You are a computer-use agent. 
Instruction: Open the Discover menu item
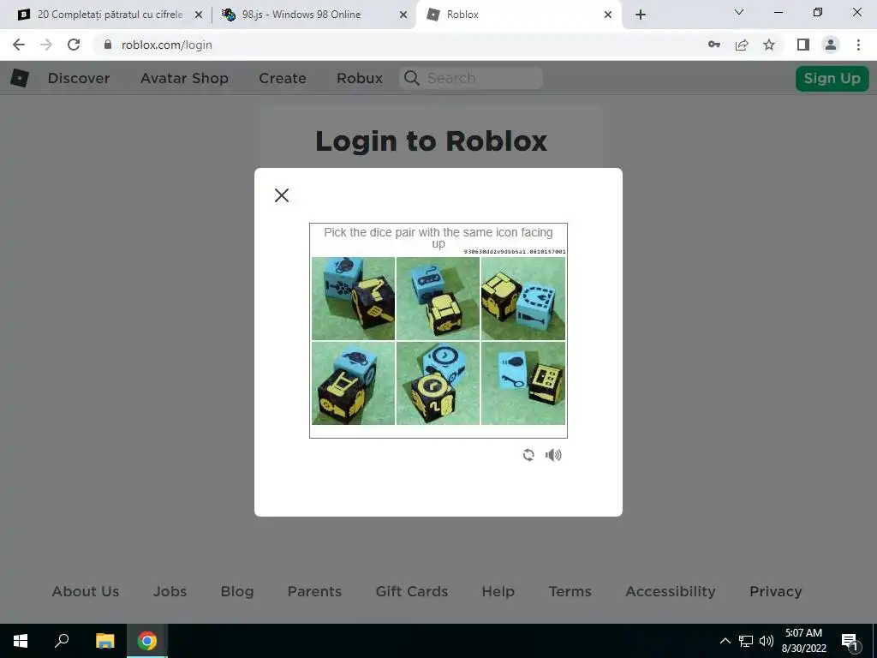click(x=78, y=78)
